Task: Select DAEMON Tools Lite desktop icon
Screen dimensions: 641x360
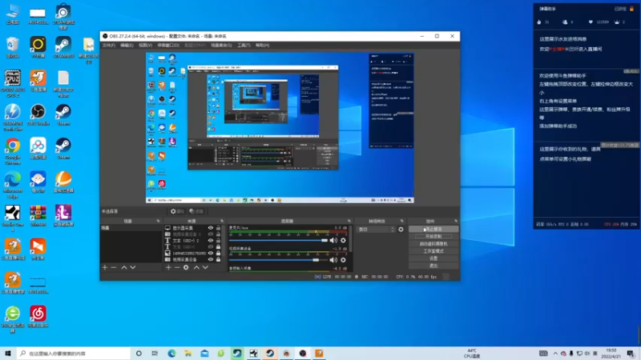Action: (13, 117)
